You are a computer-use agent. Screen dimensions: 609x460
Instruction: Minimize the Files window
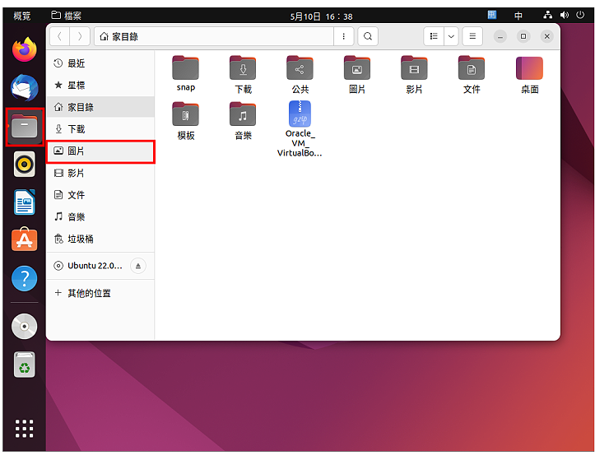(x=500, y=36)
